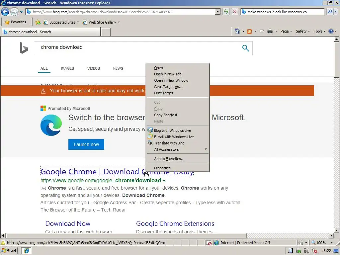The width and height of the screenshot is (340, 255).
Task: Open Google Chrome Download Chrome Today link
Action: 91,172
